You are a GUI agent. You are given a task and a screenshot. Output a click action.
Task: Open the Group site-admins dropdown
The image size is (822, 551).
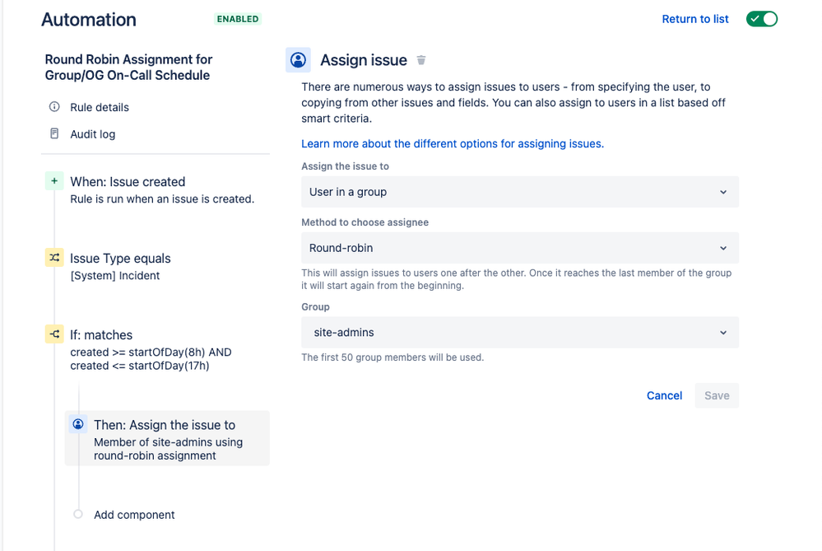tap(519, 332)
